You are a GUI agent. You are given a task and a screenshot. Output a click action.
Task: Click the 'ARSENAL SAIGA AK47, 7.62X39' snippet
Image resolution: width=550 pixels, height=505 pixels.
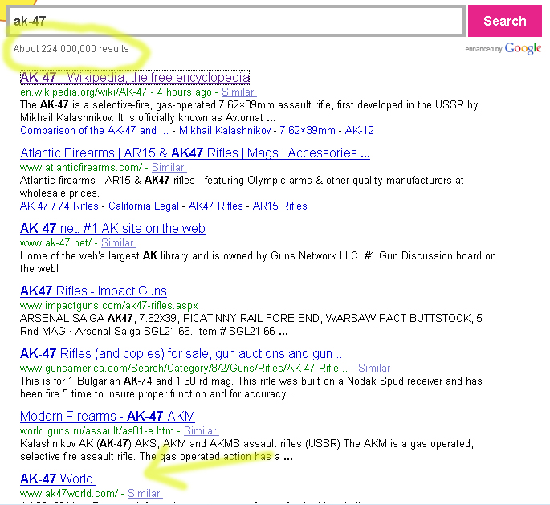(x=251, y=324)
